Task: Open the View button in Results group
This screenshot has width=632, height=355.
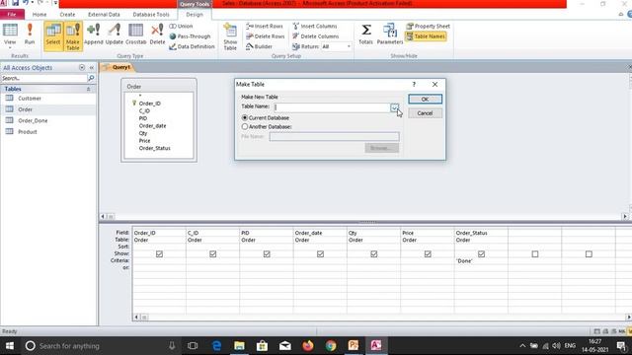Action: point(10,35)
